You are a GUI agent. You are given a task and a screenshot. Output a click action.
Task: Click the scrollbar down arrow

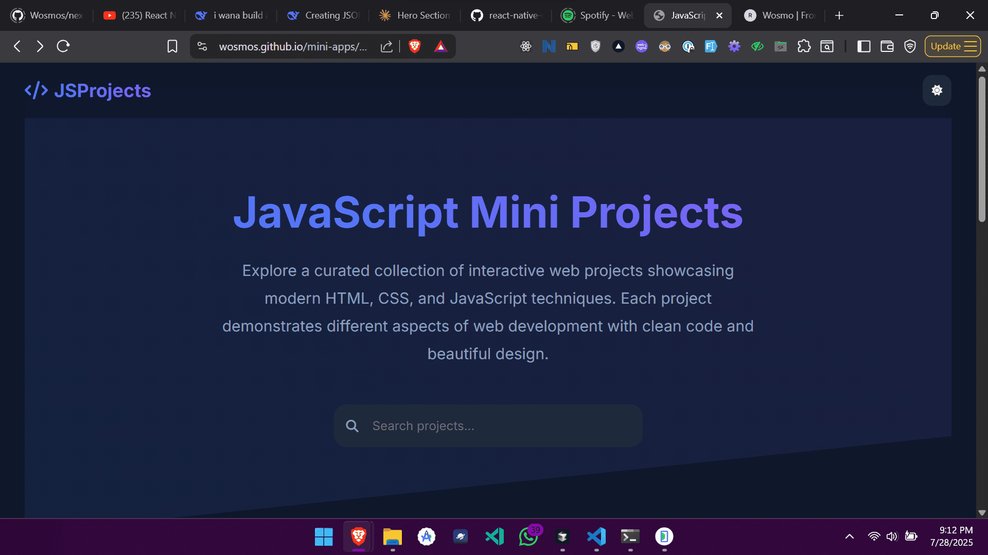tap(982, 512)
